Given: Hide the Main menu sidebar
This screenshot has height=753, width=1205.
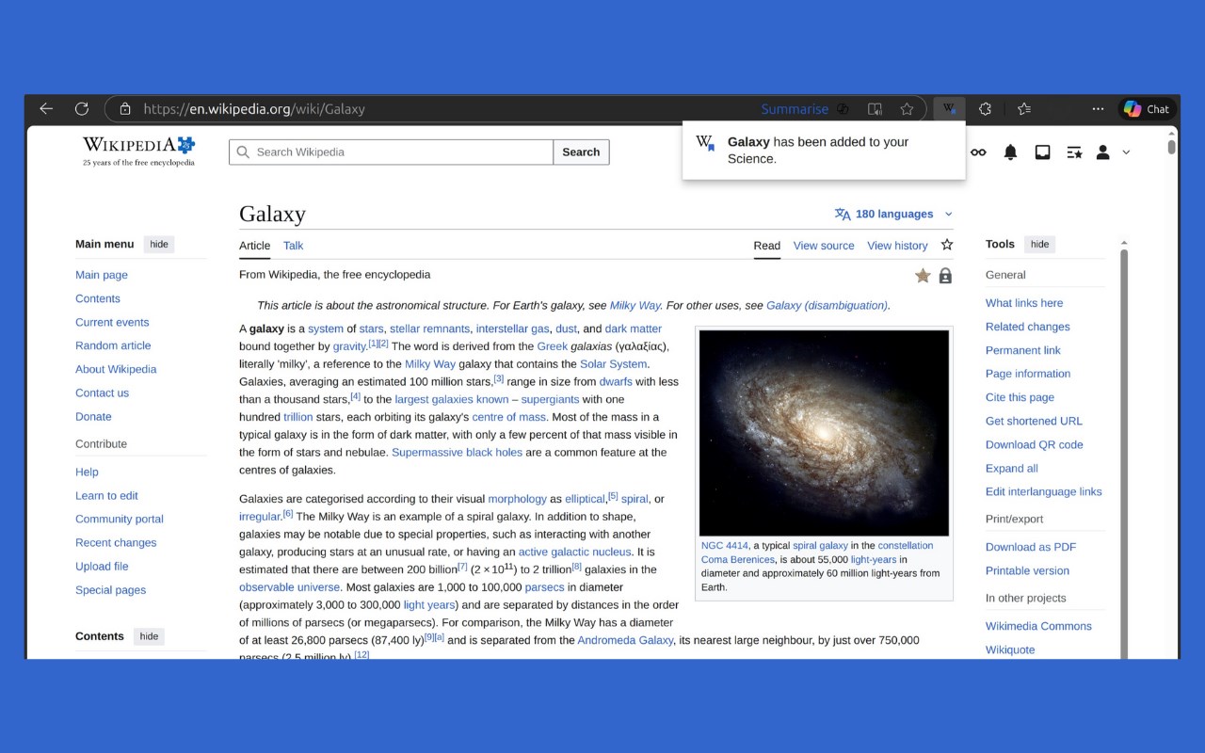Looking at the screenshot, I should [159, 244].
